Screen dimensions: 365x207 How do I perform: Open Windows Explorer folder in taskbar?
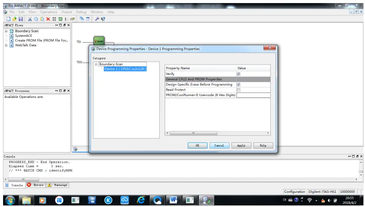tap(26, 200)
